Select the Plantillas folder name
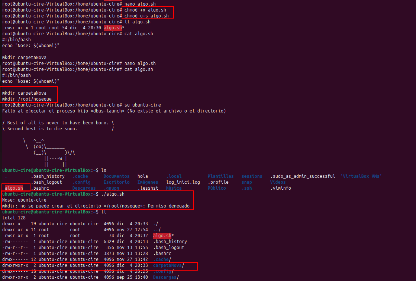 point(220,176)
